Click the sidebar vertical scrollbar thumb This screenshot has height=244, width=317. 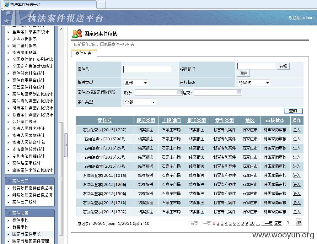[61, 179]
